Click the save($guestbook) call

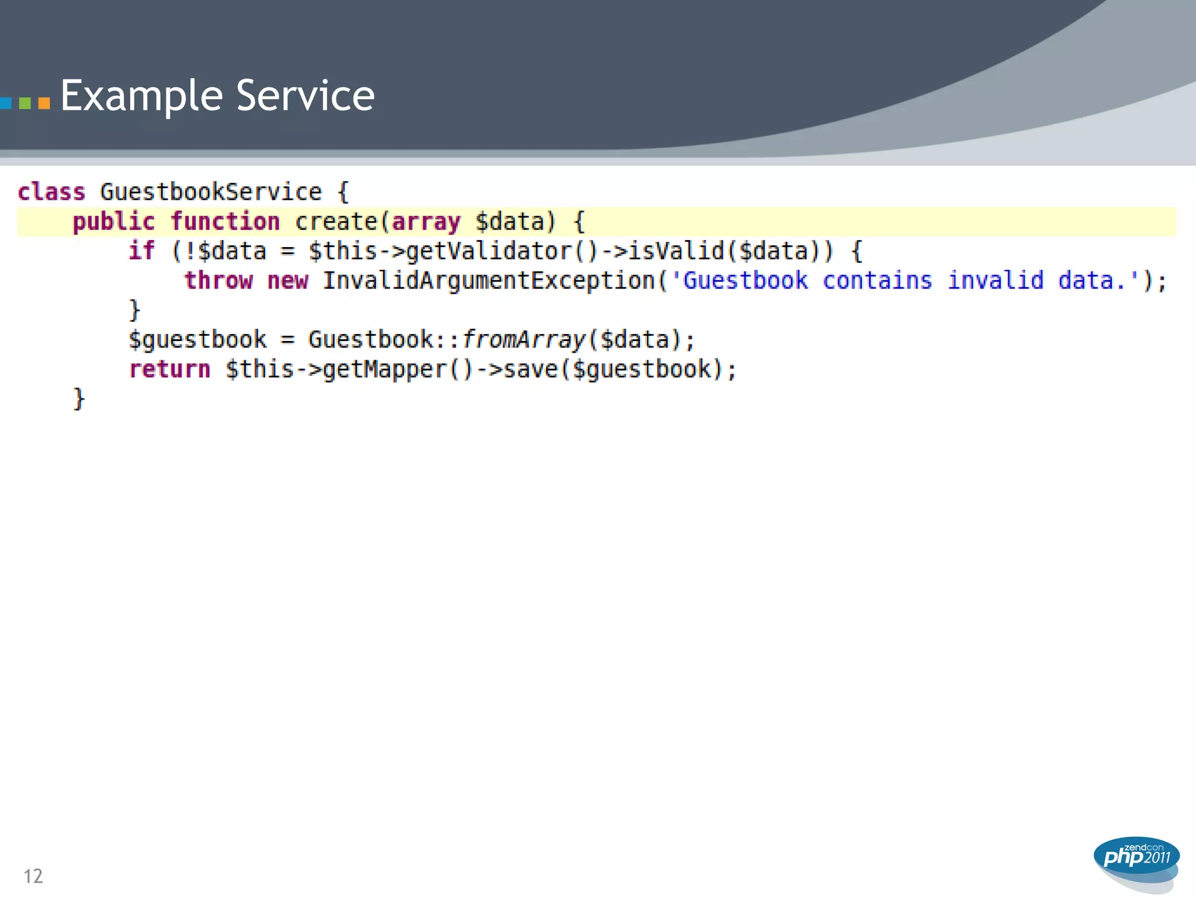coord(613,369)
